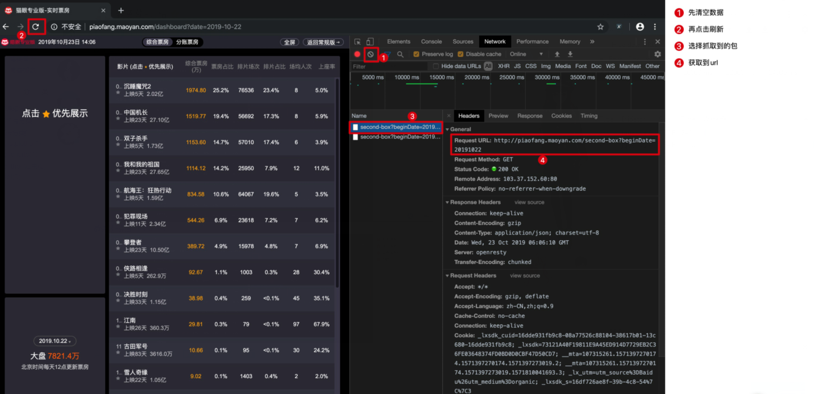This screenshot has width=814, height=394.
Task: Click the star next to 中国机长
Action: [x=118, y=120]
